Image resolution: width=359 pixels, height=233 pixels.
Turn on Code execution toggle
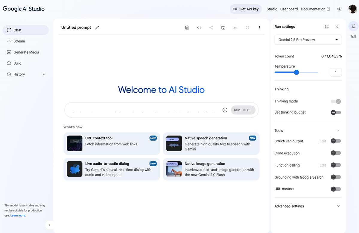coord(336,153)
